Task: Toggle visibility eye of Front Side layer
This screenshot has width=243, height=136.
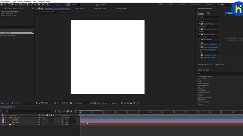Action: click(x=39, y=120)
